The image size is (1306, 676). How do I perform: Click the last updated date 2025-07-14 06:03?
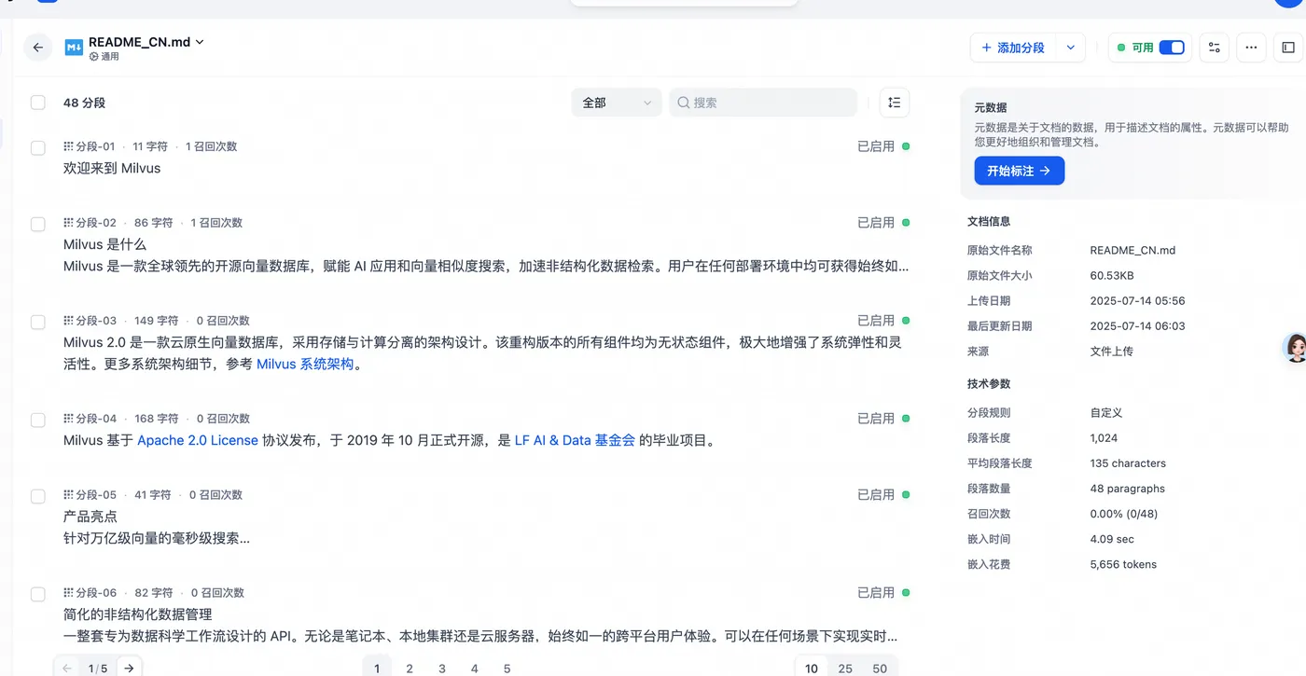1137,326
